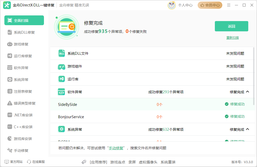257x167 pixels.
Task: Click the 系统DLL修复 file icon
Action: click(x=10, y=32)
